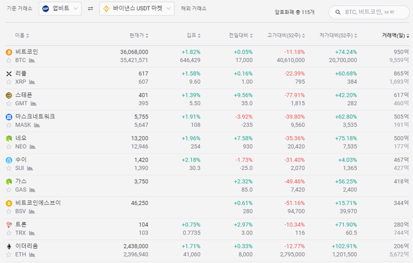Click the search magnifier icon
Image resolution: width=413 pixels, height=263 pixels.
click(x=337, y=12)
